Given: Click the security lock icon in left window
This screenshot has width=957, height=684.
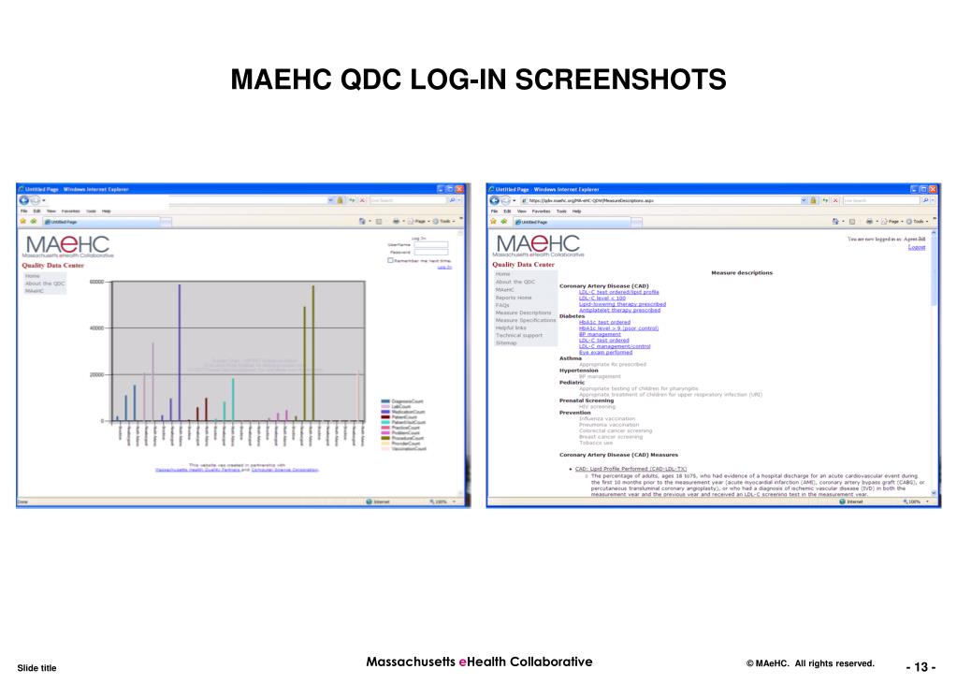Looking at the screenshot, I should coord(341,200).
